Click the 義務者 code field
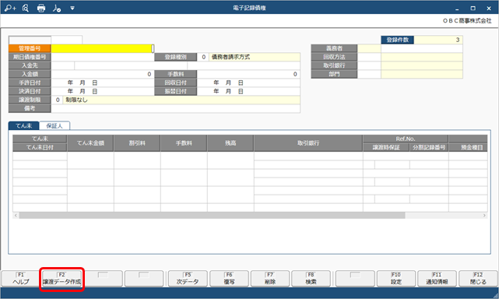This screenshot has width=499, height=299. pyautogui.click(x=369, y=48)
